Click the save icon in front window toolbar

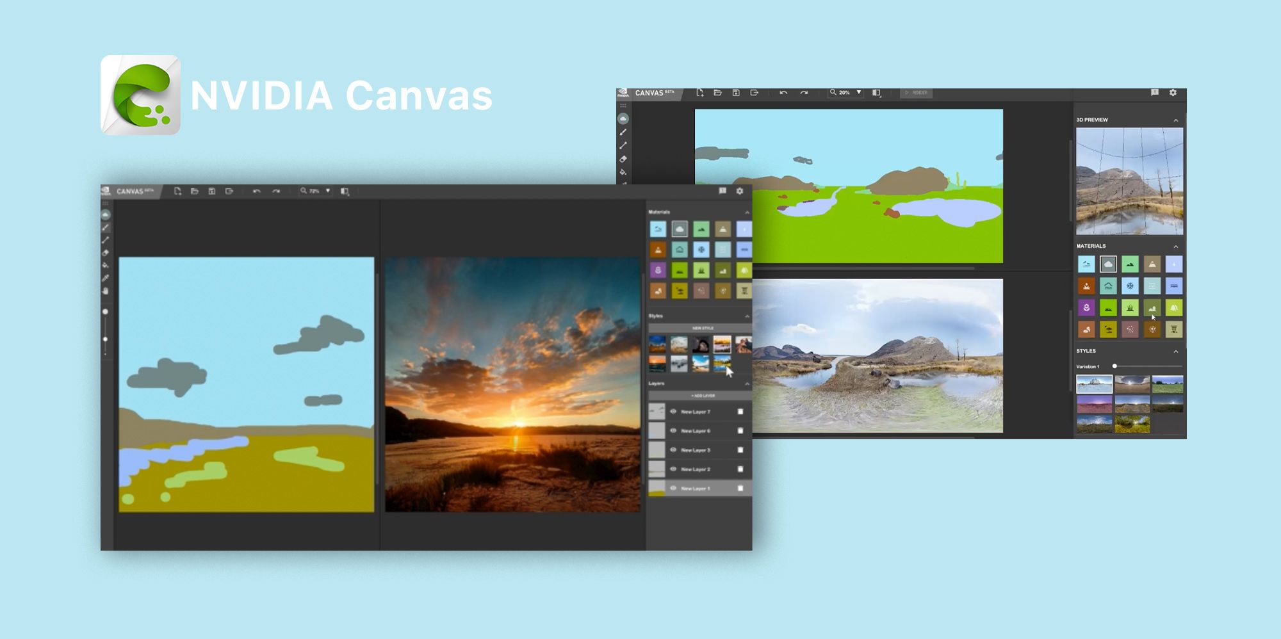pyautogui.click(x=212, y=191)
